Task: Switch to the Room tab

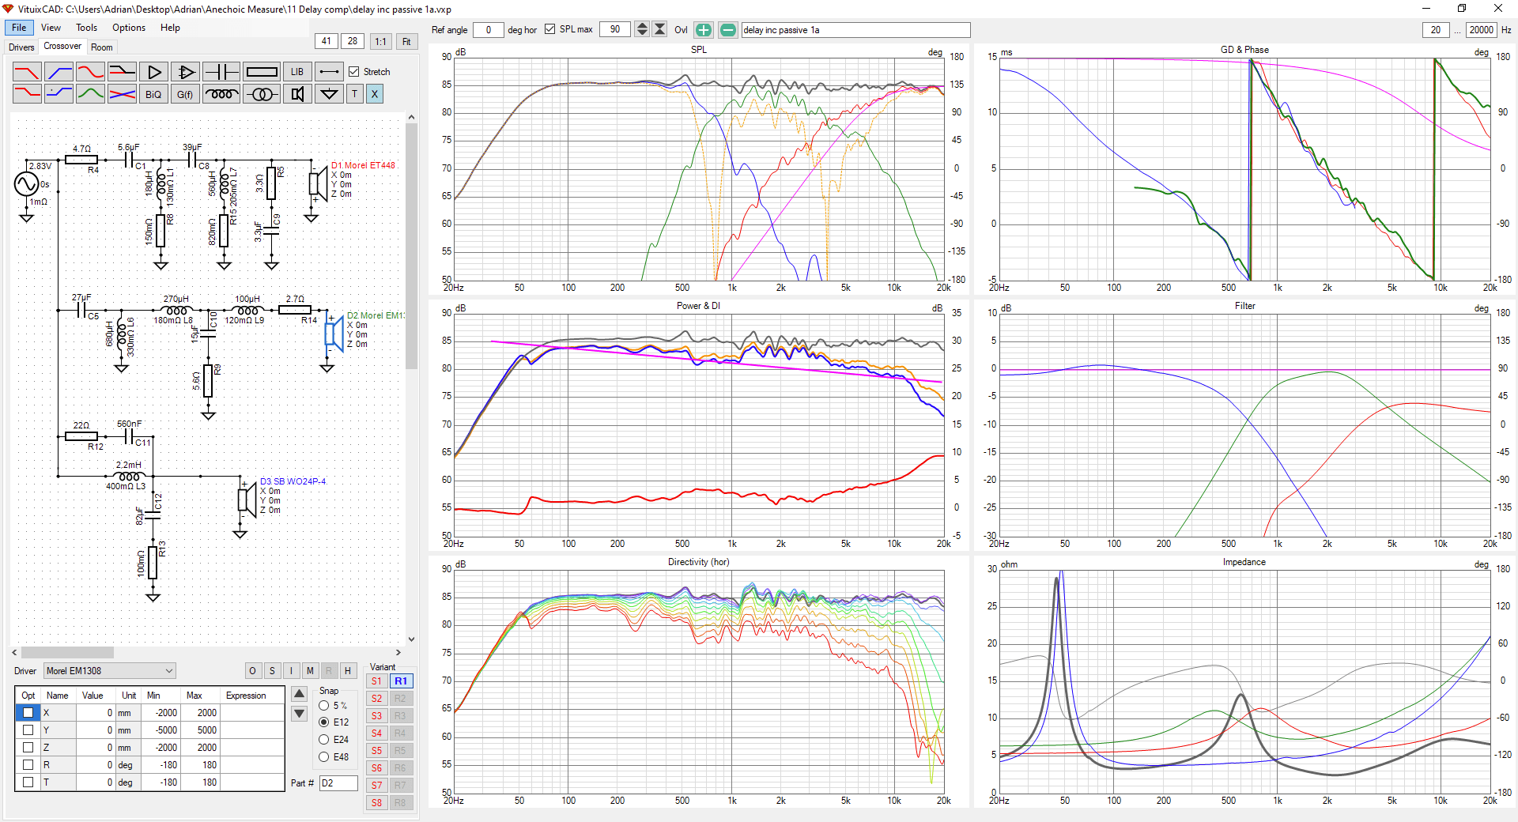Action: coord(102,47)
